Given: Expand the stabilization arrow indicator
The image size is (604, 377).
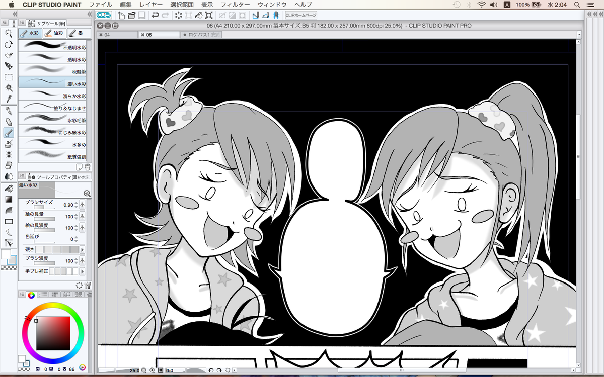Looking at the screenshot, I should [82, 271].
